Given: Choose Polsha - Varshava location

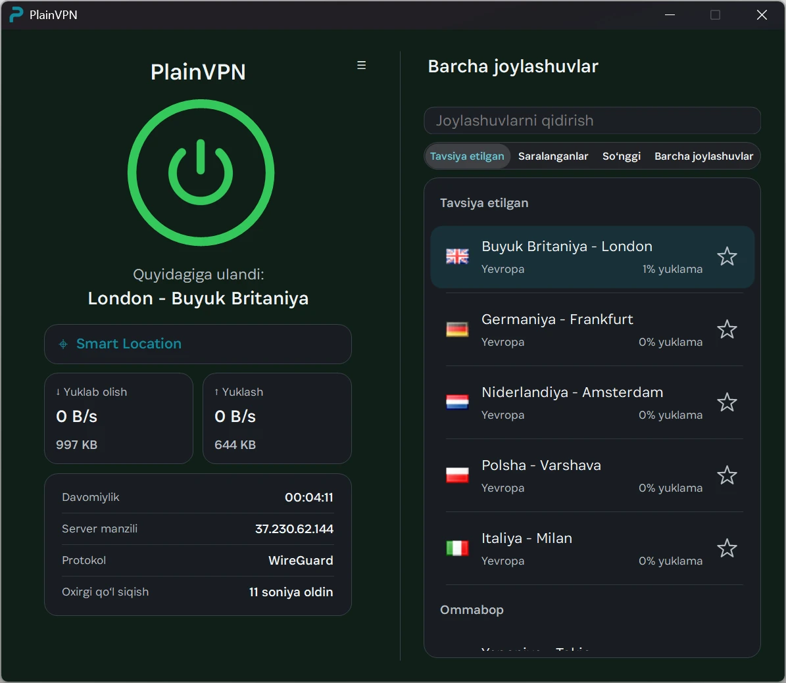Looking at the screenshot, I should coord(592,475).
